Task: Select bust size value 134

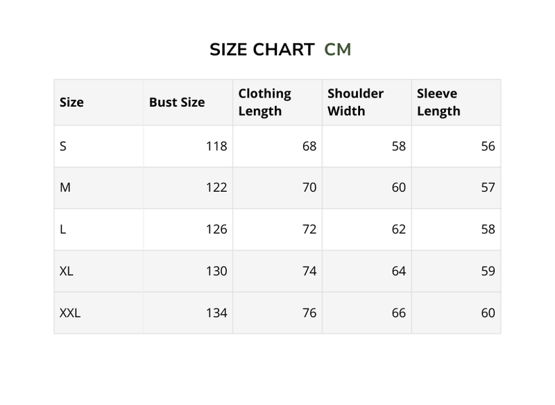Action: [x=216, y=313]
